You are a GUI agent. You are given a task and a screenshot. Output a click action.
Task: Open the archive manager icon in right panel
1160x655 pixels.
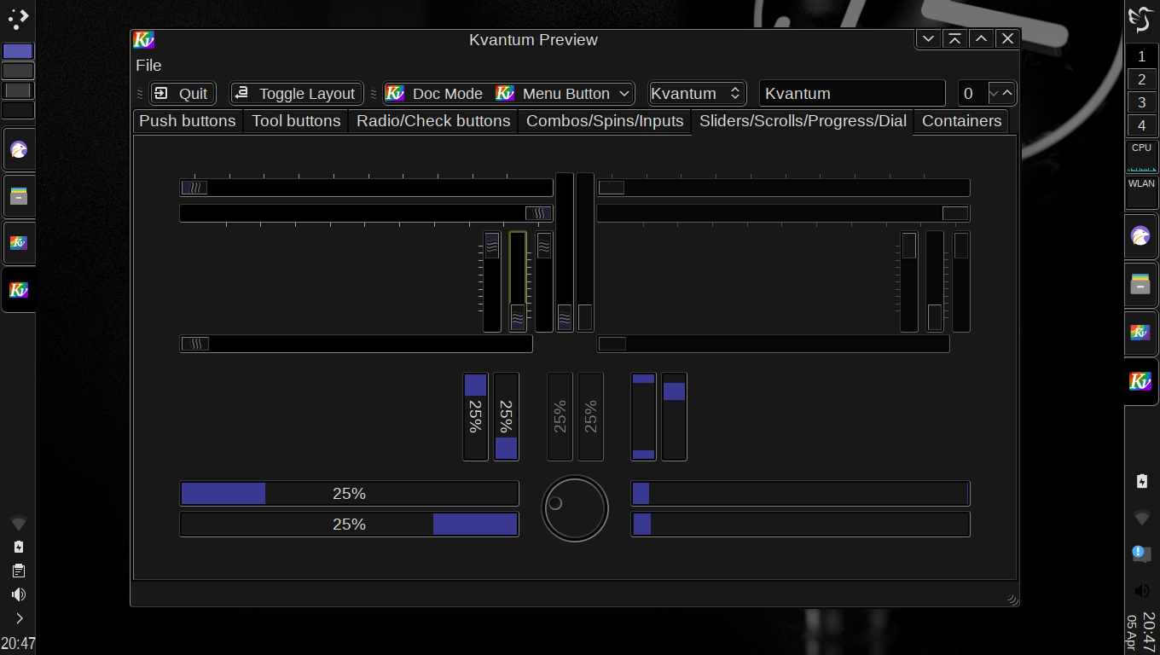click(x=1140, y=284)
